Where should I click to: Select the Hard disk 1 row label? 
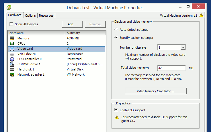click(x=26, y=69)
